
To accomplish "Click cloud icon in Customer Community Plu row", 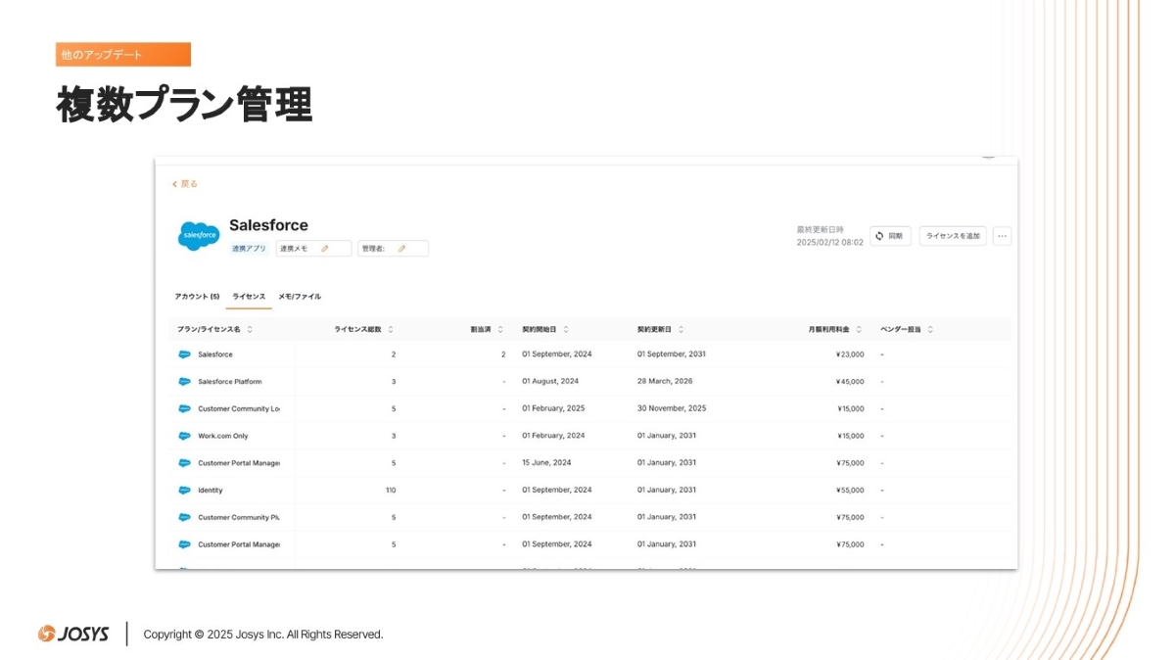I will 184,517.
